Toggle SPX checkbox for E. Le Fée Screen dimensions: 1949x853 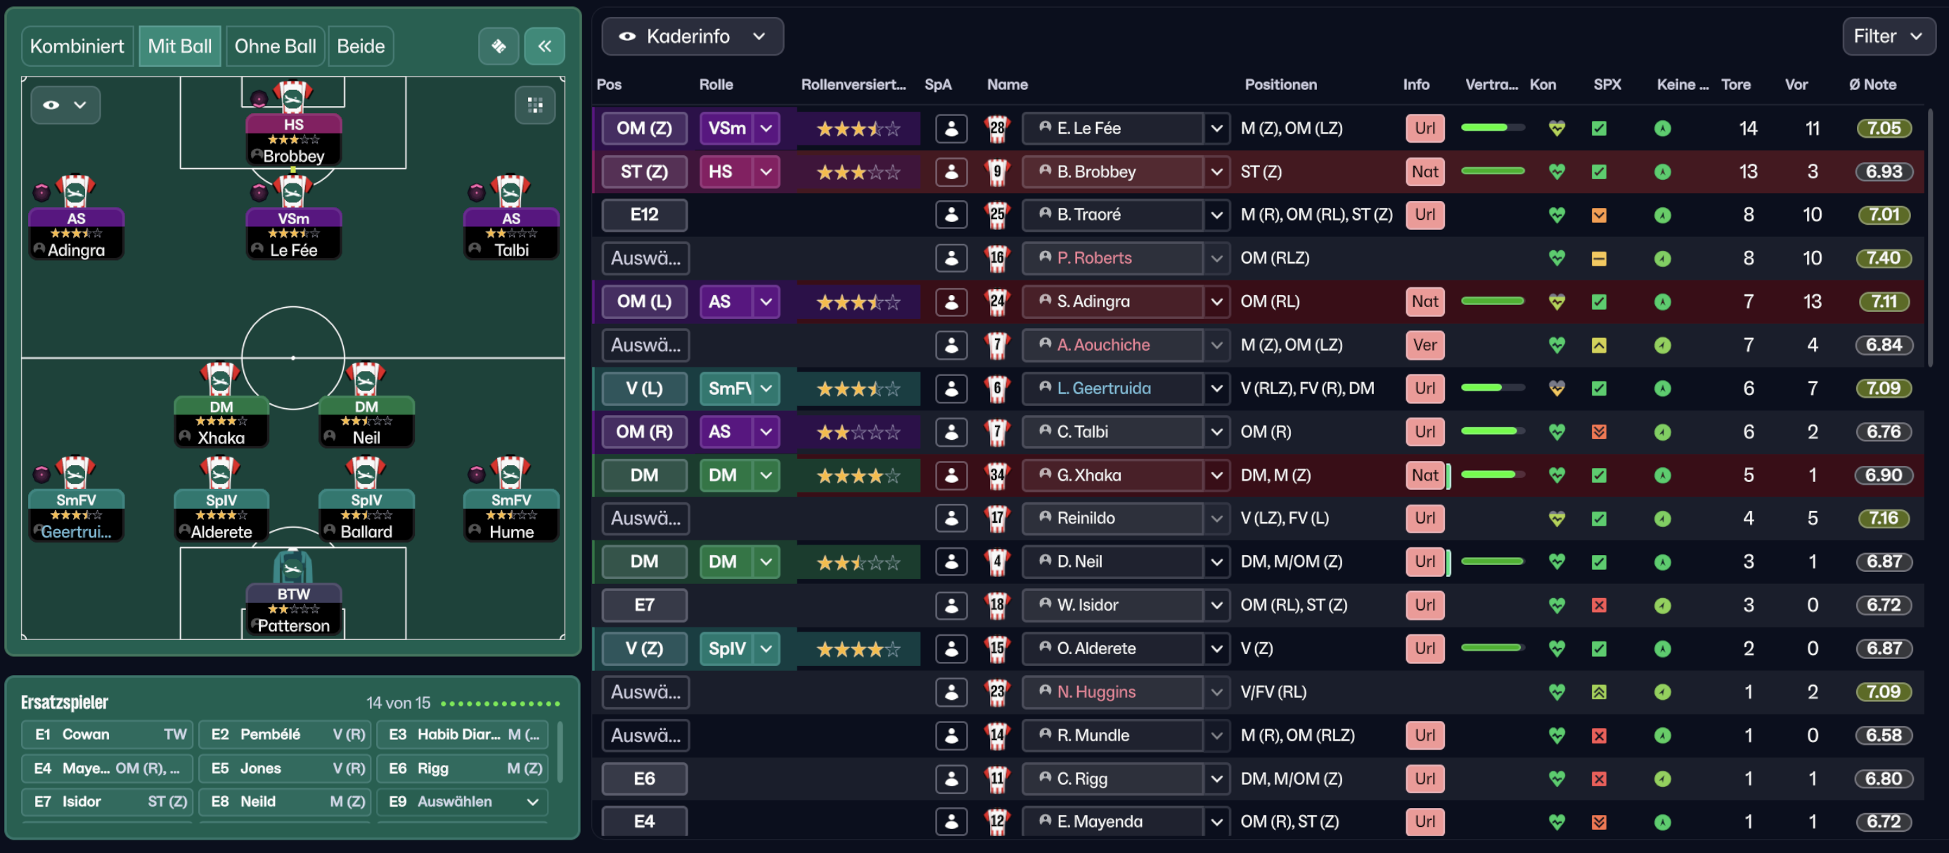[x=1599, y=129]
